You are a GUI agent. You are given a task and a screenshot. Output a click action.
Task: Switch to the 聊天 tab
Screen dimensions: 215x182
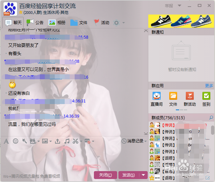[x=13, y=22]
